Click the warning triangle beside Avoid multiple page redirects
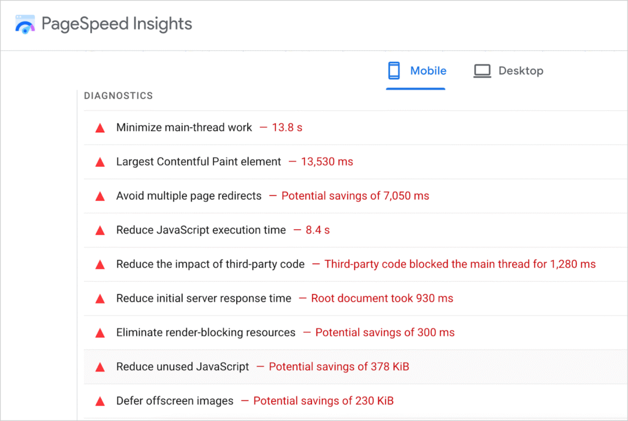 tap(100, 195)
